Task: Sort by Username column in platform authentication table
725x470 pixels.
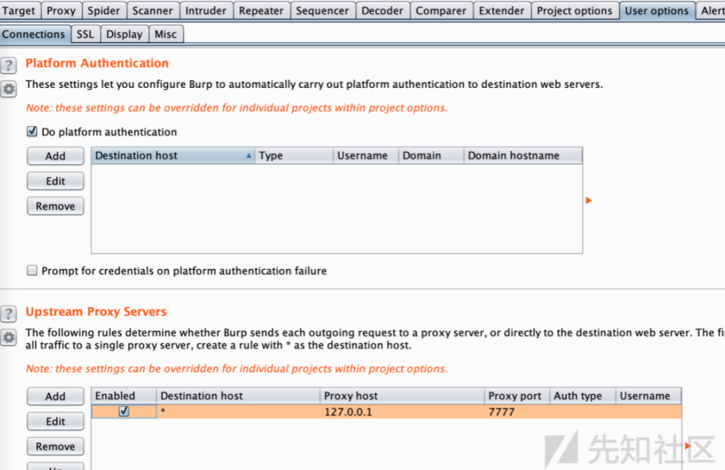Action: click(366, 156)
